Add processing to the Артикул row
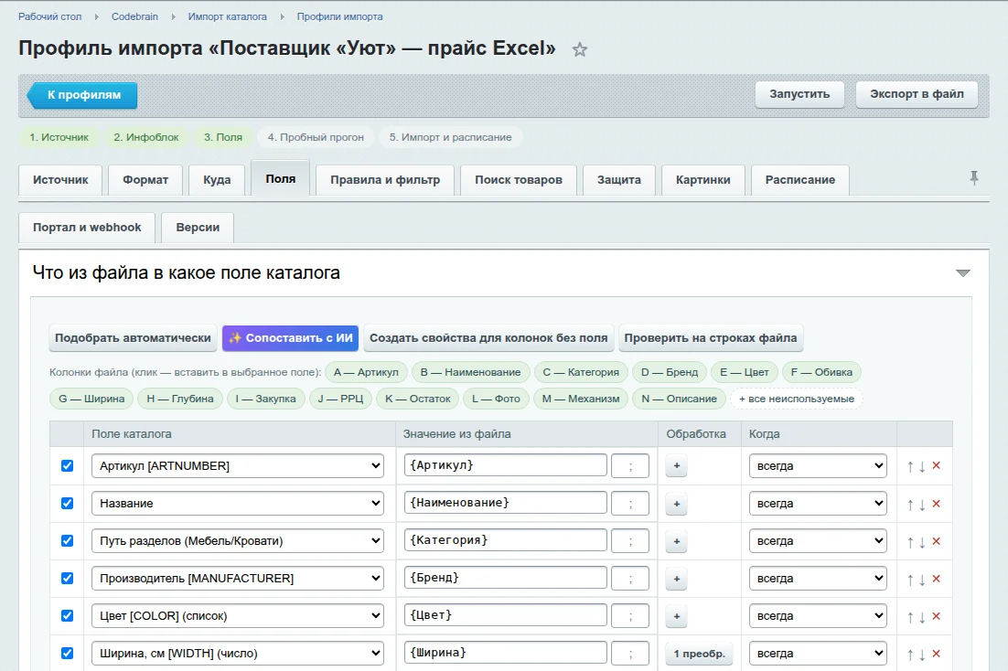 pyautogui.click(x=676, y=466)
